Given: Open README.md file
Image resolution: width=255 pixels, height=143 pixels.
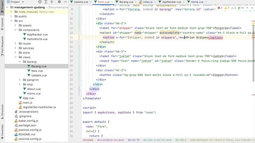Looking at the screenshot, I should 27,134.
